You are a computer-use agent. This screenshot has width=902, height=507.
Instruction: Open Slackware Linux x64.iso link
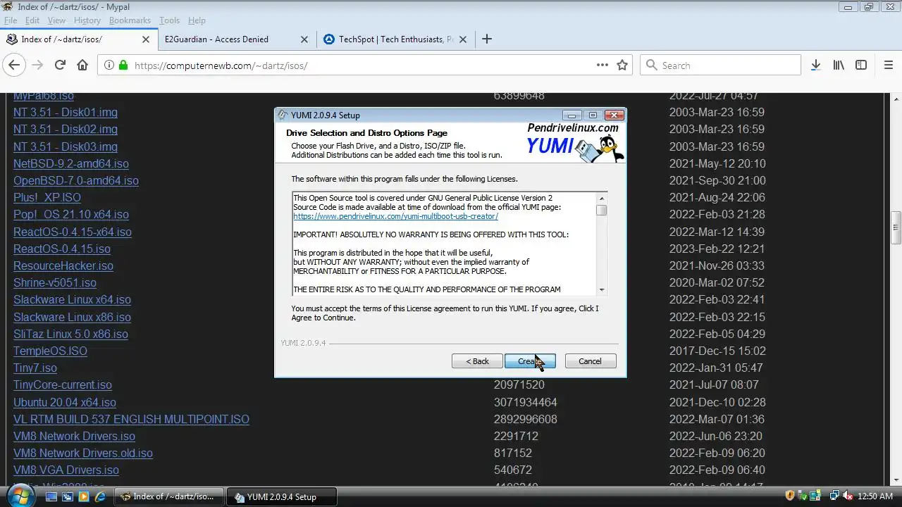[x=73, y=299]
